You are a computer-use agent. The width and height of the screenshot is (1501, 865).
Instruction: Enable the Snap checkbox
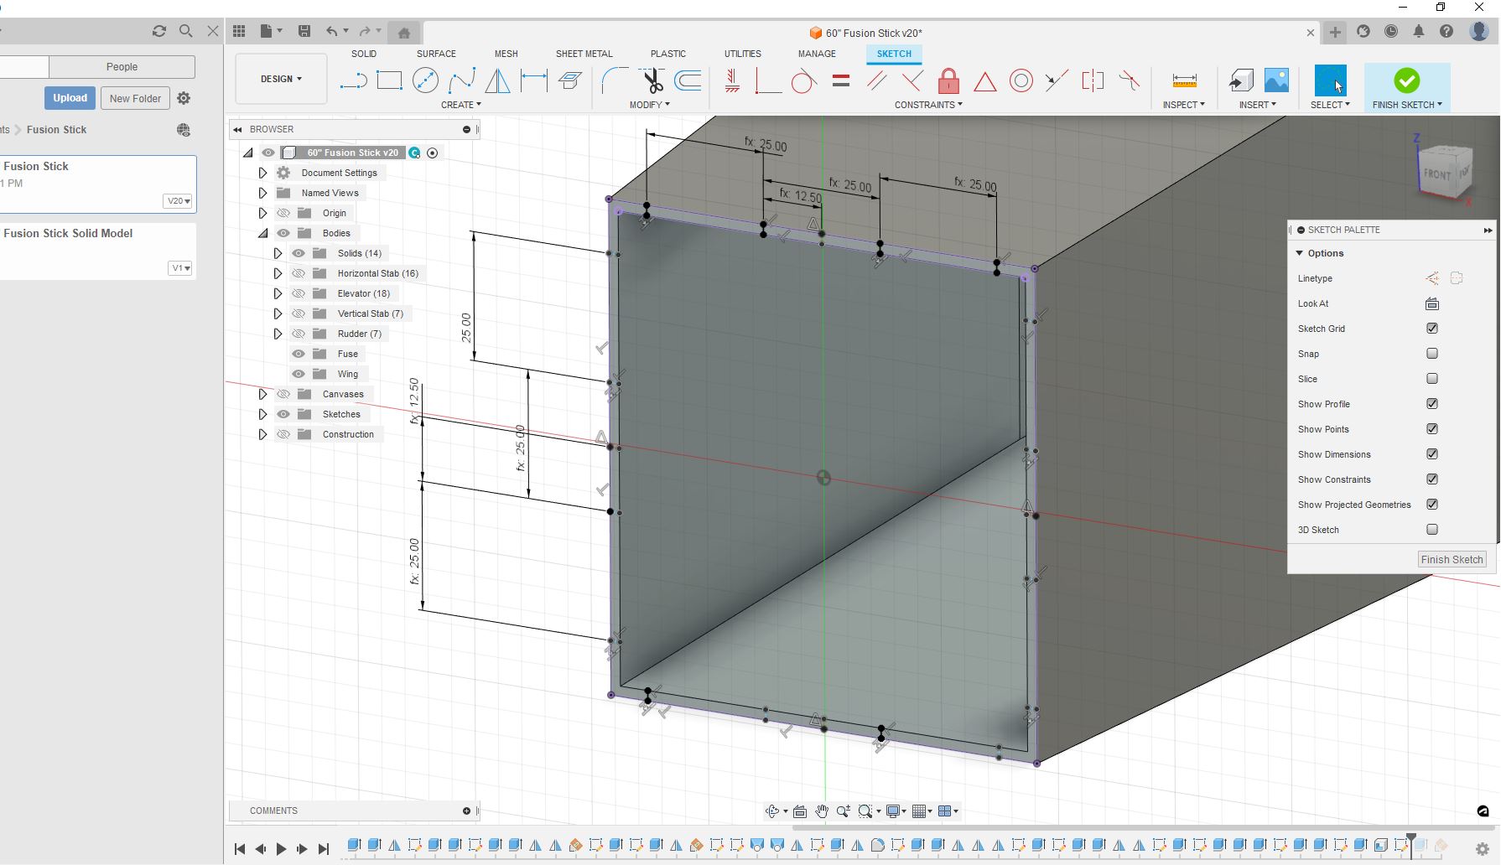pos(1432,354)
